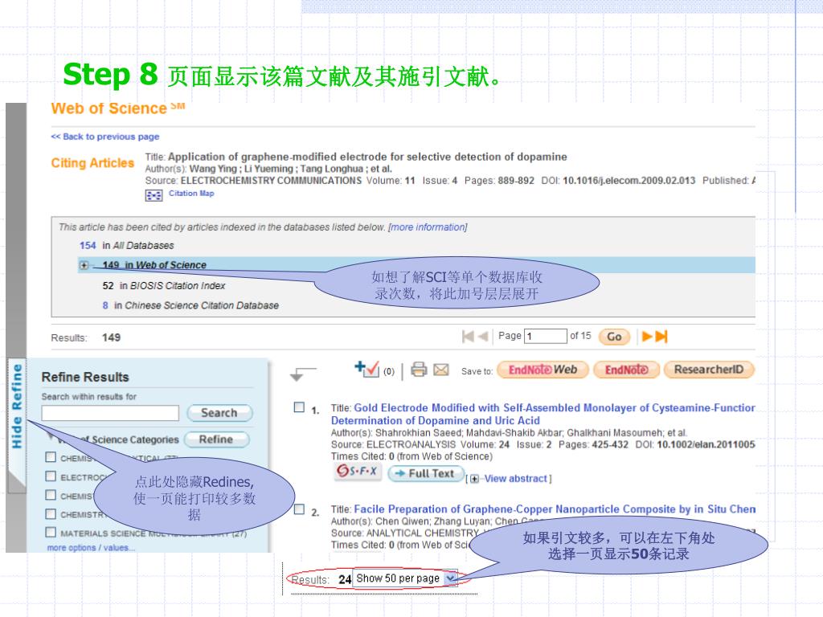The image size is (823, 617).
Task: Focus the Search within results text field
Action: 110,413
